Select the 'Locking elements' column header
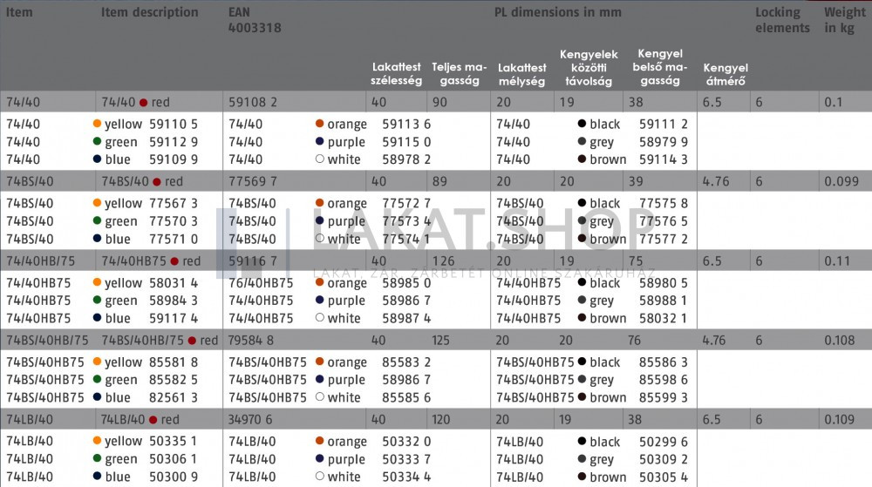 (x=782, y=20)
